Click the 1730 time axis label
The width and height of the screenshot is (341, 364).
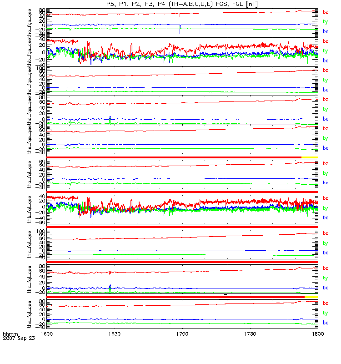pos(250,334)
